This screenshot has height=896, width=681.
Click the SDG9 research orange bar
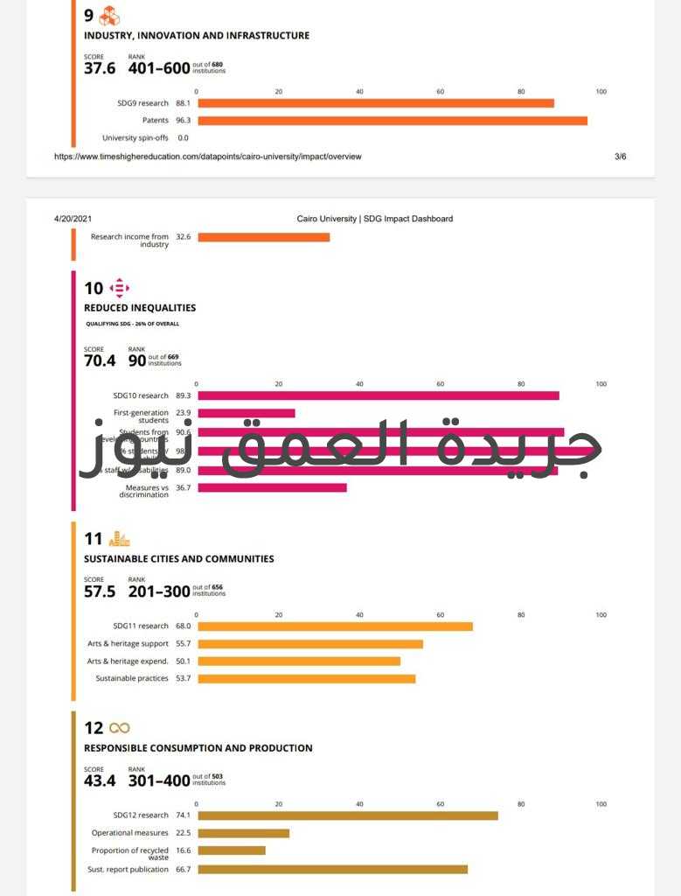pos(375,103)
